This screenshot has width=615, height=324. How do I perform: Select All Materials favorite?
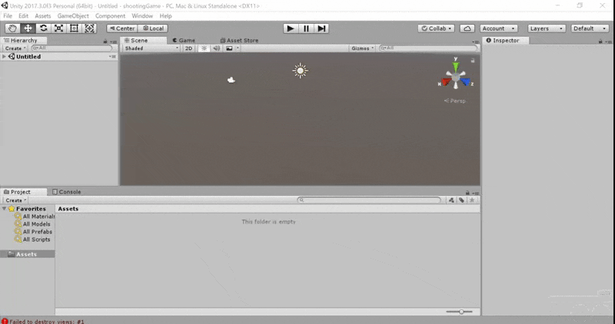coord(34,217)
